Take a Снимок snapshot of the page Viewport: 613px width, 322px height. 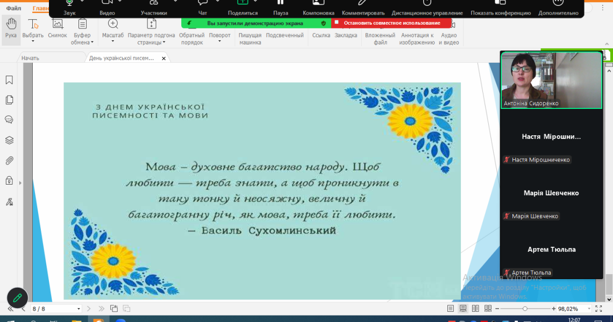tap(58, 29)
